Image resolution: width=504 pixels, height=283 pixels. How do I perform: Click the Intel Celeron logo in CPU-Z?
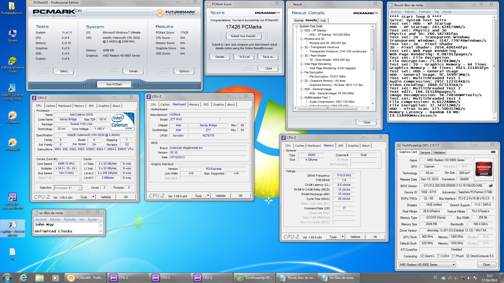coord(122,121)
